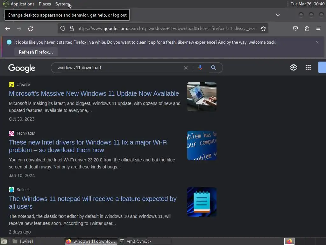
Task: Start voice search with microphone icon
Action: (200, 68)
